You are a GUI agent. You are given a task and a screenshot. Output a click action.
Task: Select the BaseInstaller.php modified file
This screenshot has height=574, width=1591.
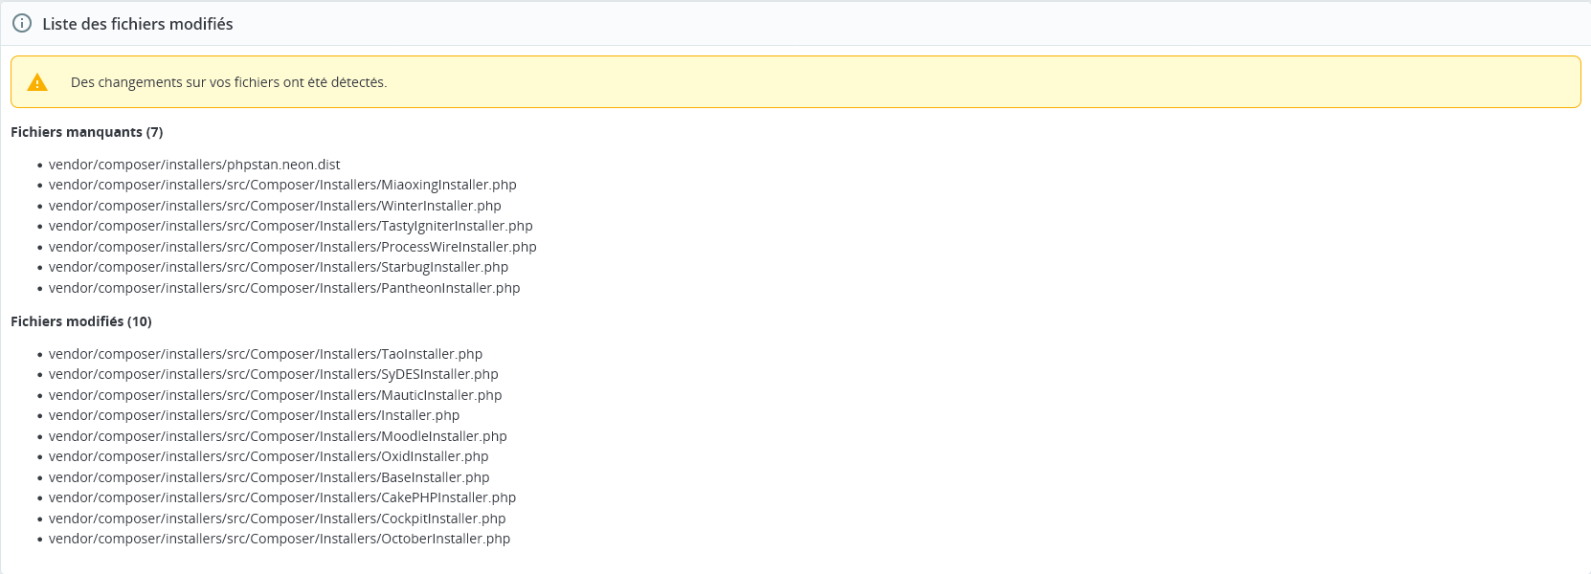click(269, 477)
